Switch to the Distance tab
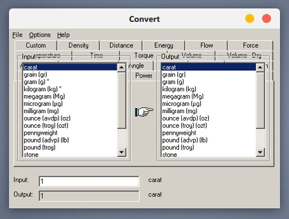 tap(121, 46)
